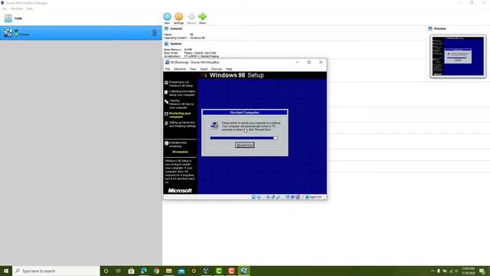This screenshot has height=276, width=490.
Task: Open View menu in the VM window
Action: [193, 69]
